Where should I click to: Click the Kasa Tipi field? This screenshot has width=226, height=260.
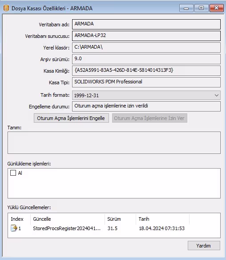point(146,82)
